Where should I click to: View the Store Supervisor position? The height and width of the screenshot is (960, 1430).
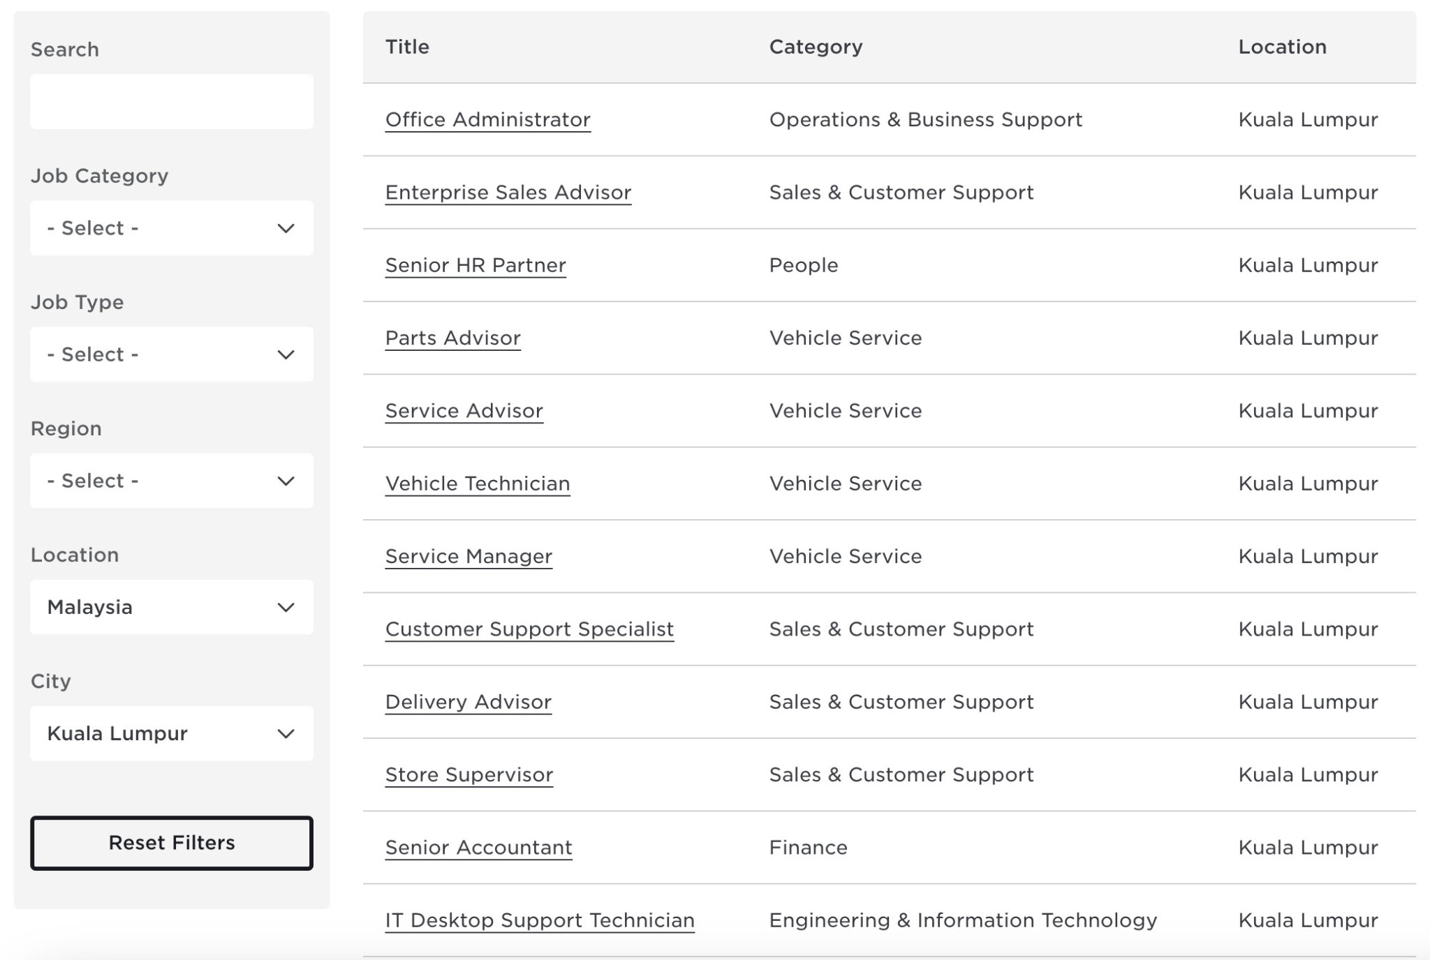click(x=469, y=775)
